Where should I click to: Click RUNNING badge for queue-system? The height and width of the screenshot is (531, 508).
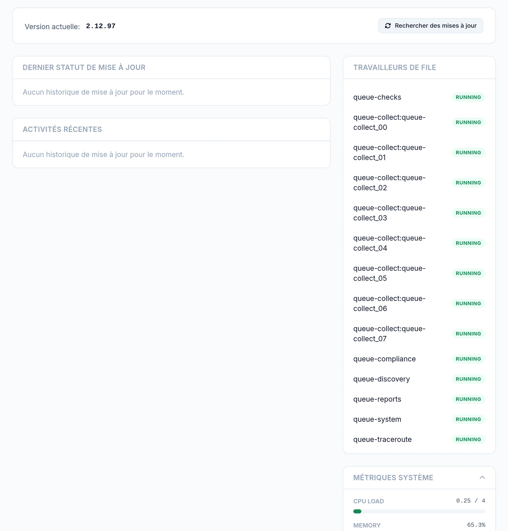[x=468, y=419]
